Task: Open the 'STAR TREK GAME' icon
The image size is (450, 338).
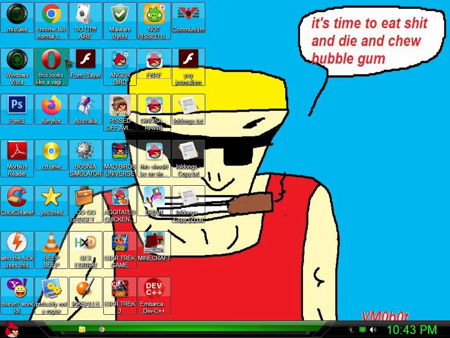Action: [x=120, y=250]
